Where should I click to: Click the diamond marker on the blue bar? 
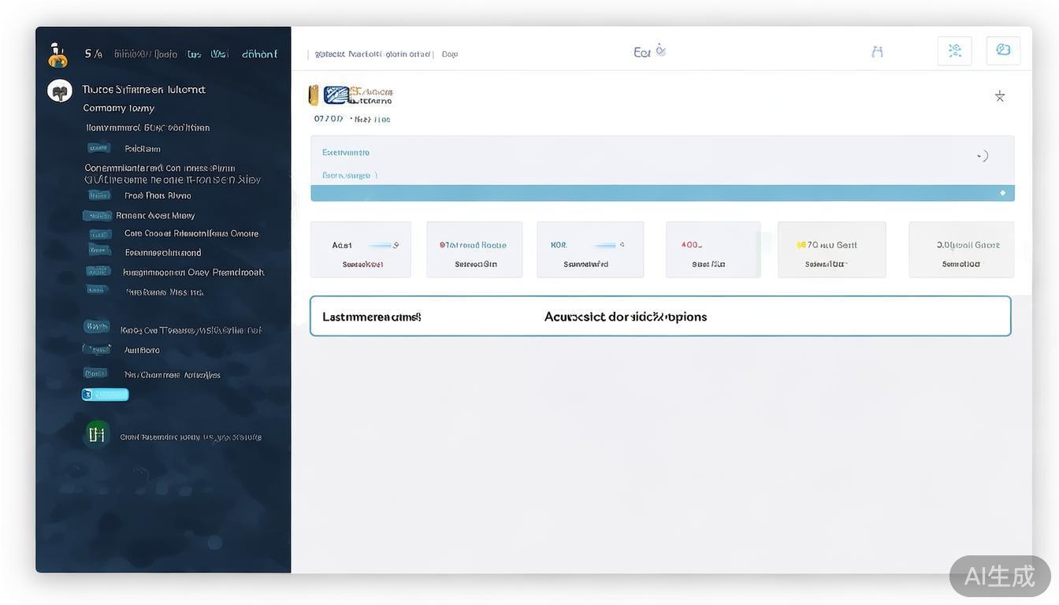[1002, 193]
